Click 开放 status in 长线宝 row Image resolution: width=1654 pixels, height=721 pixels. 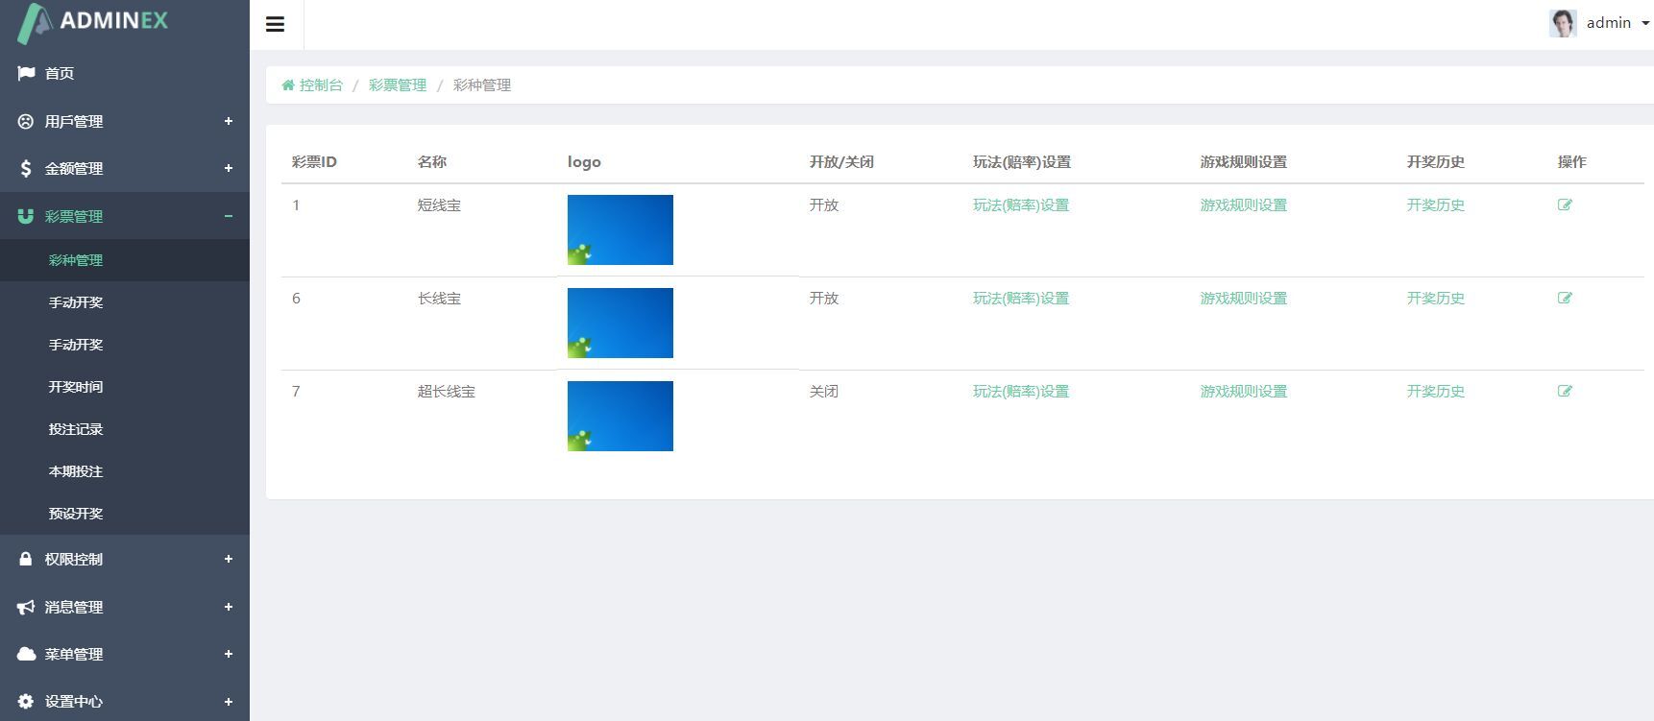pos(824,298)
